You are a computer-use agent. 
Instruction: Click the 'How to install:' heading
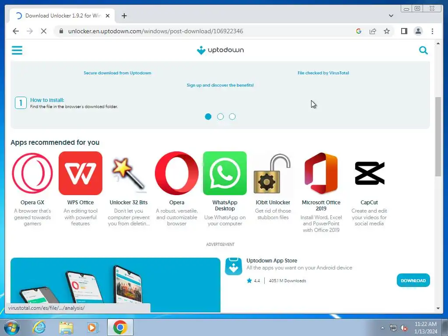tap(47, 100)
